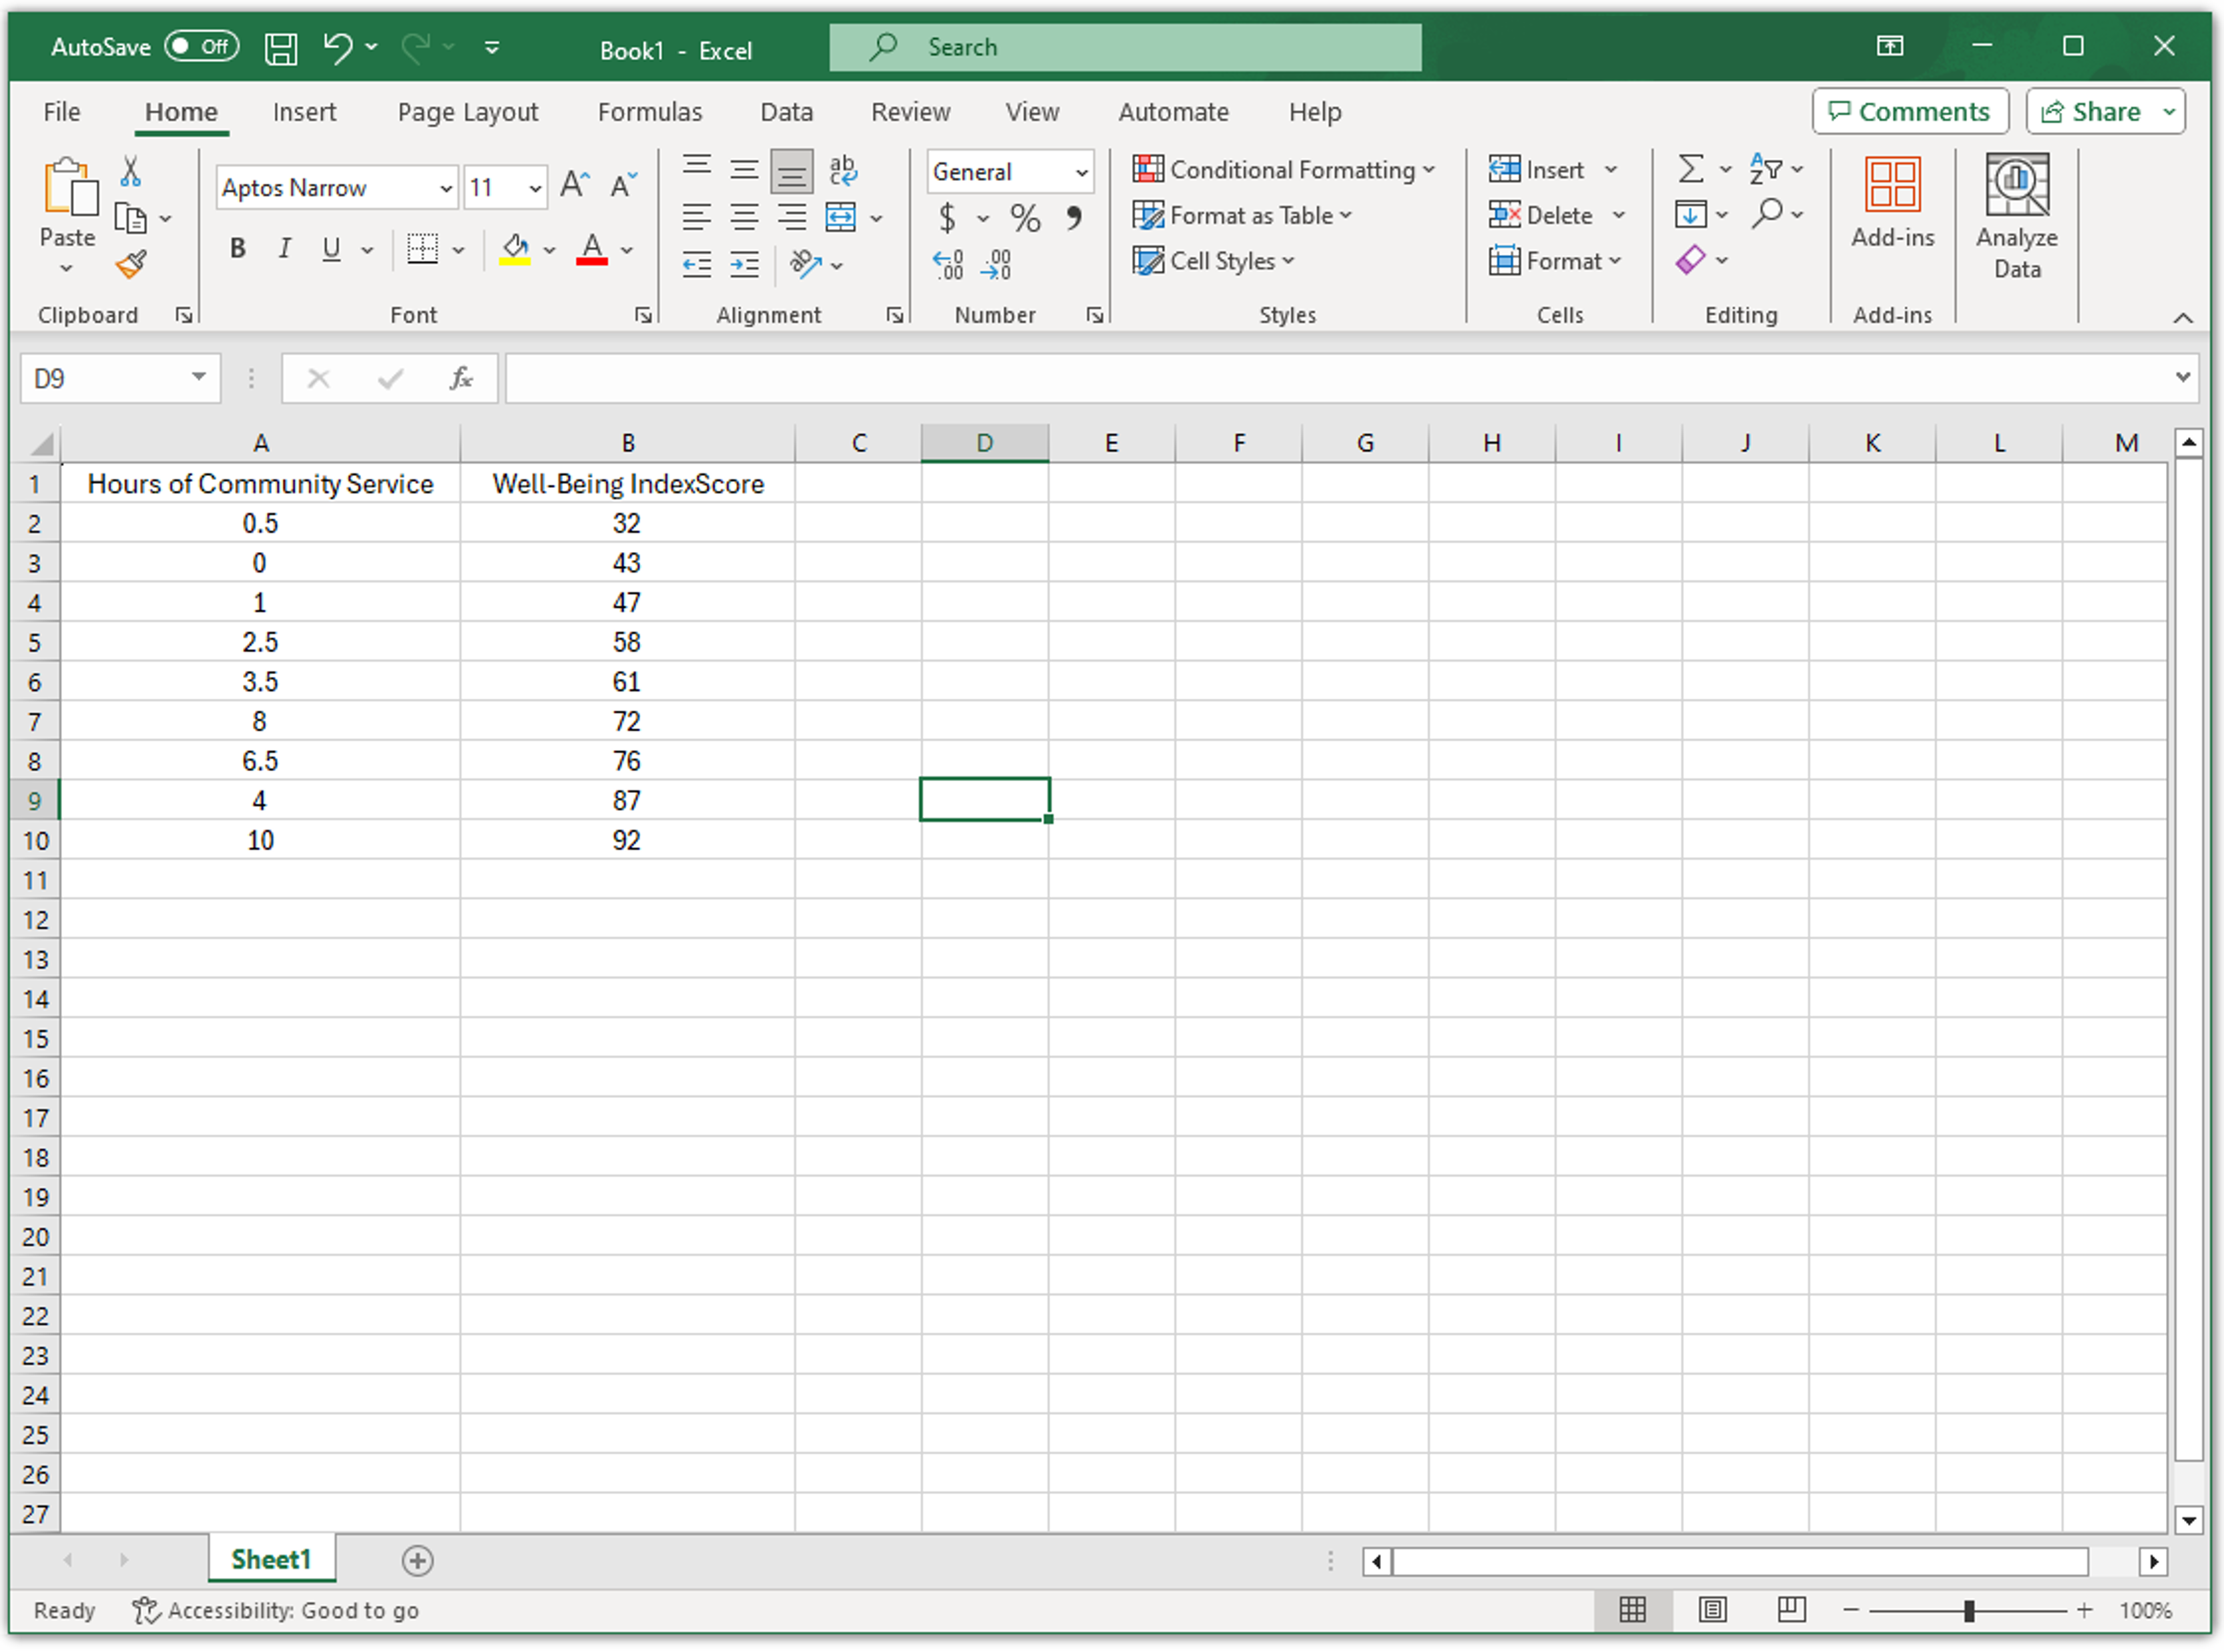
Task: Open the font name dropdown
Action: 445,188
